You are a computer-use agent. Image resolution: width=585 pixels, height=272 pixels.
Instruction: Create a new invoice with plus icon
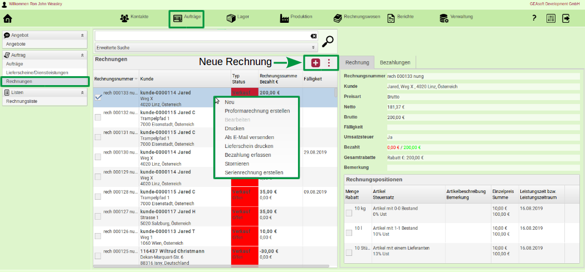[x=315, y=63]
